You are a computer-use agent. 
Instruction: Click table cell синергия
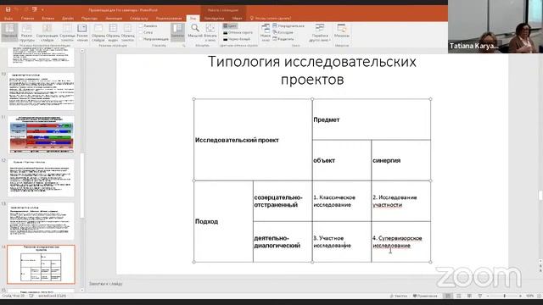[x=400, y=160]
